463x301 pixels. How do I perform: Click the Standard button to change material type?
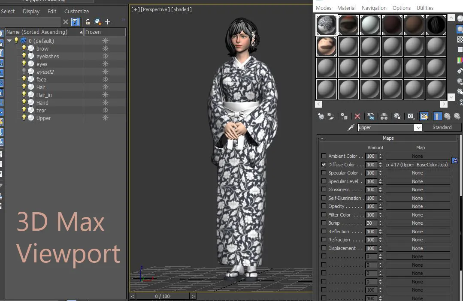tap(442, 127)
